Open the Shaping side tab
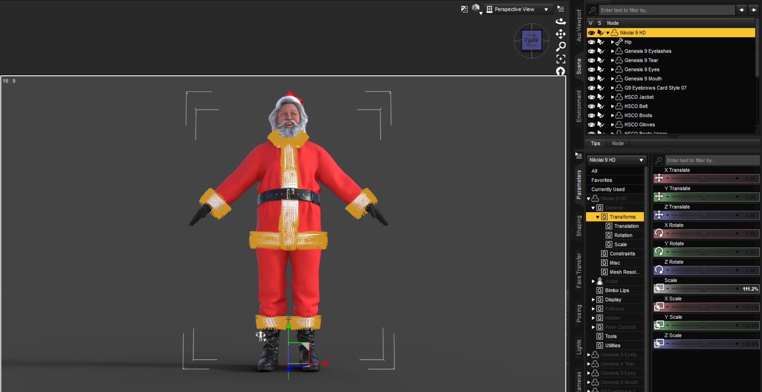This screenshot has width=762, height=392. tap(579, 226)
